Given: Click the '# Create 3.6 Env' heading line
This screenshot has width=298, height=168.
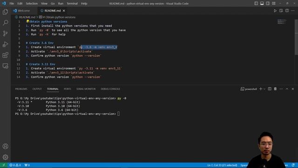Looking at the screenshot, I should coord(40,43).
